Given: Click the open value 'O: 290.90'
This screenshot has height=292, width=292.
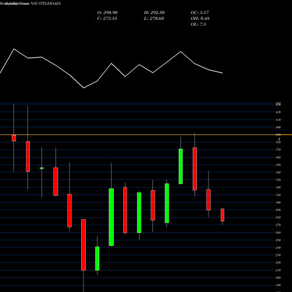Looking at the screenshot, I should tap(107, 13).
